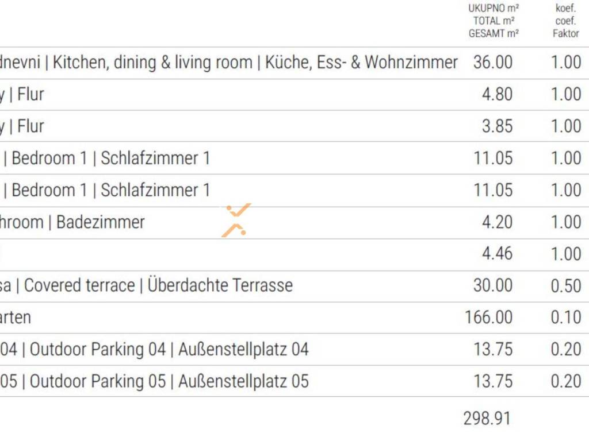Select the 30.00 terrace area value
589x441 pixels.
pyautogui.click(x=492, y=285)
